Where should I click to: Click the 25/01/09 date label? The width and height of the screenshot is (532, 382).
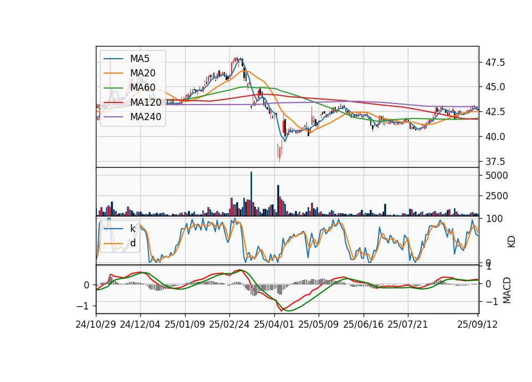click(185, 324)
